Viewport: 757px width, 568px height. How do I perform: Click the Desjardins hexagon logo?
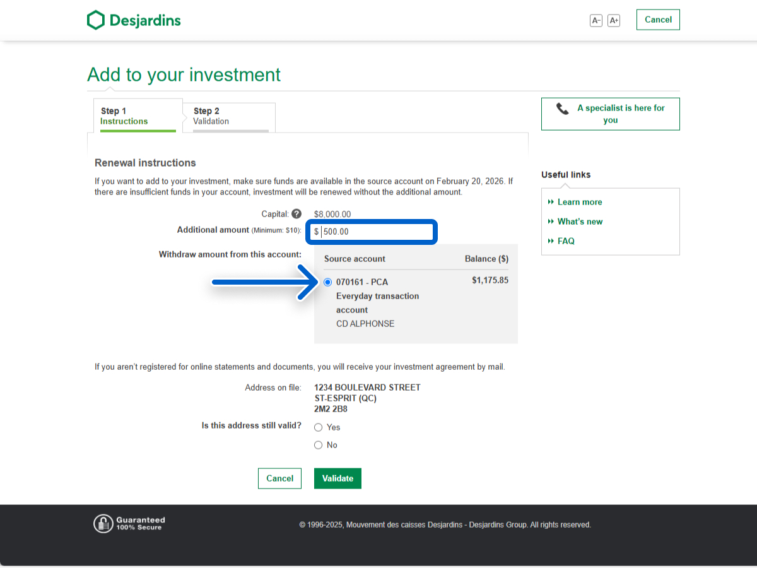[x=95, y=20]
